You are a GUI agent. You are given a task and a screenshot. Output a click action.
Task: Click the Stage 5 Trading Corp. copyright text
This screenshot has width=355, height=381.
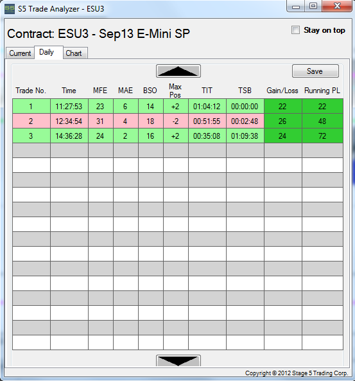[297, 373]
